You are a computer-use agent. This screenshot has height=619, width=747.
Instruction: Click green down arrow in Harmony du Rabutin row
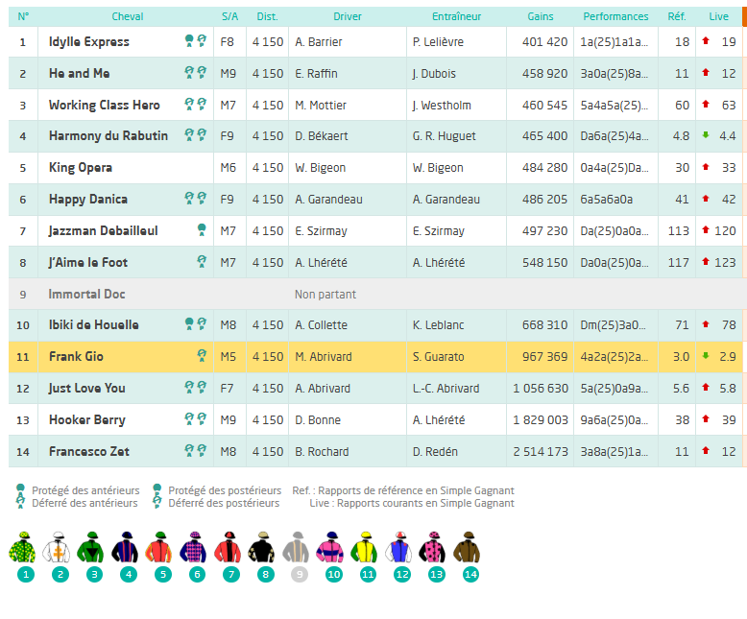(x=706, y=136)
